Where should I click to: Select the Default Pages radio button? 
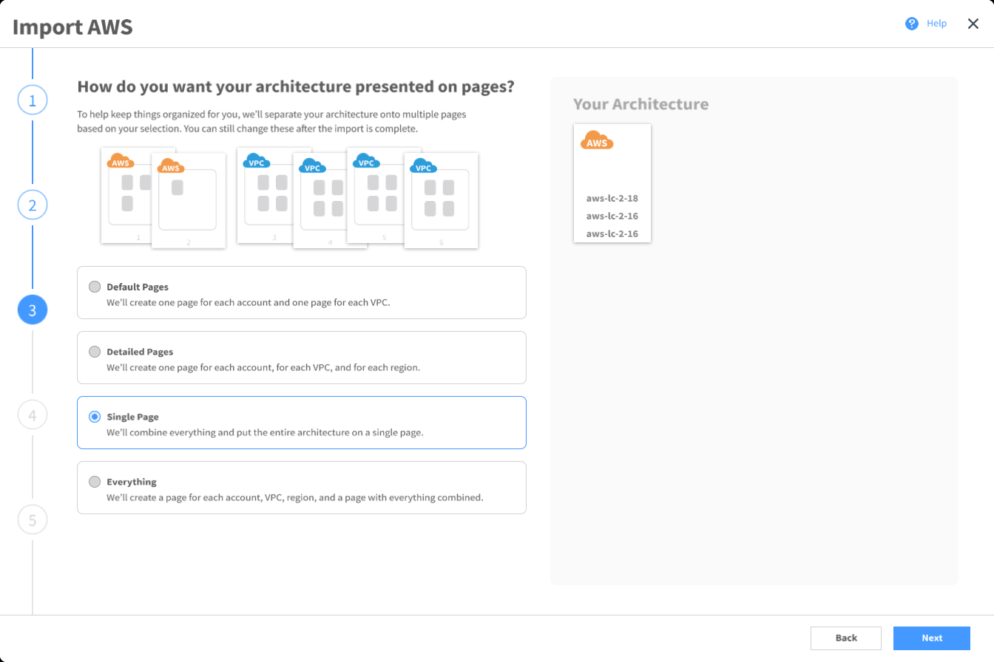95,287
